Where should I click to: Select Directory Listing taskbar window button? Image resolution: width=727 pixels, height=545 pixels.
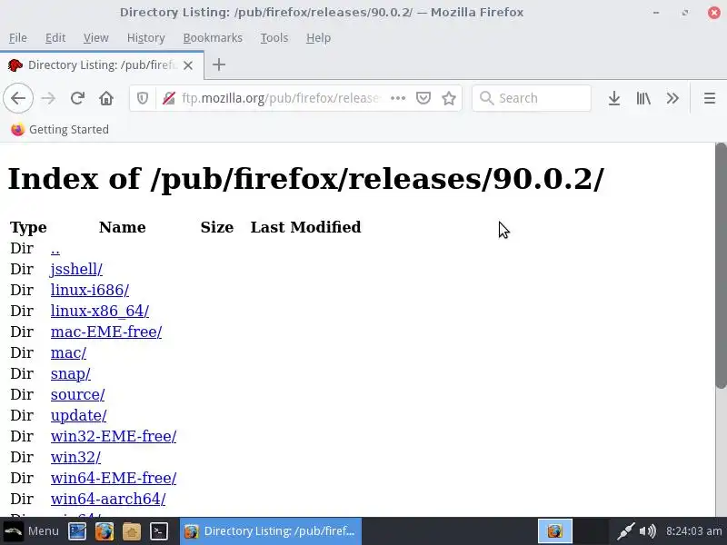pos(270,531)
